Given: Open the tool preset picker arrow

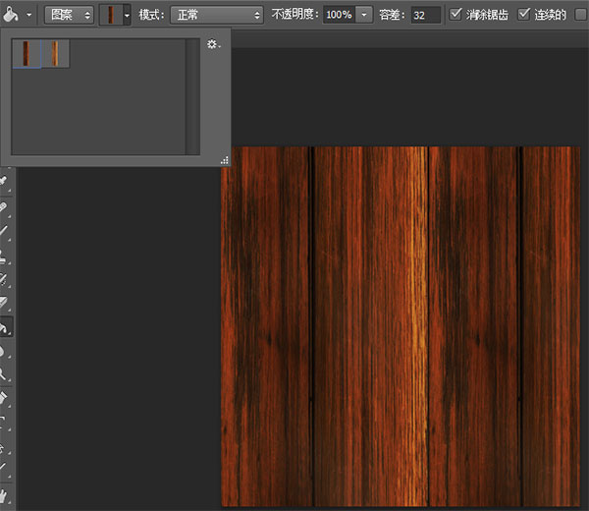Looking at the screenshot, I should [x=28, y=16].
